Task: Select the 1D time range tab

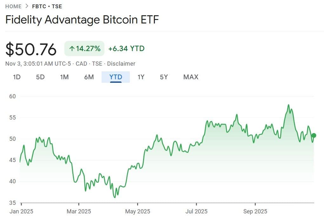Action: 17,77
